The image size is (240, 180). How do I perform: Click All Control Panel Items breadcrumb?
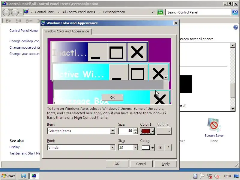click(79, 12)
